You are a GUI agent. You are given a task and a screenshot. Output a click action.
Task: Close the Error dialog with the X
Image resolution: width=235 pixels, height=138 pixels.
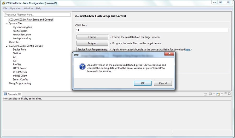tap(169, 54)
